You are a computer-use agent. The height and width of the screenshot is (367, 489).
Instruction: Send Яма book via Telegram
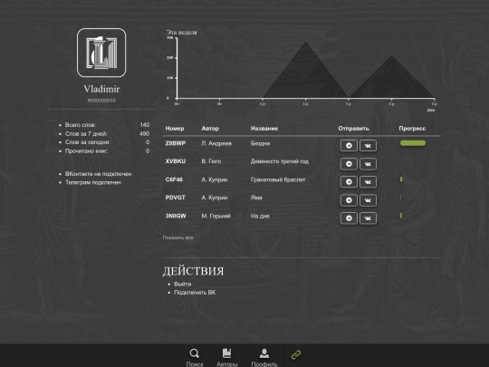(349, 200)
